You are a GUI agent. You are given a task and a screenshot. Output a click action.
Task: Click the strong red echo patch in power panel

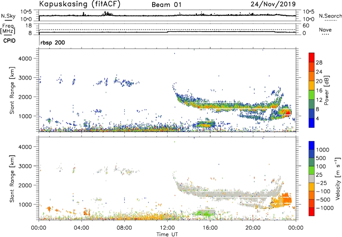[287, 113]
